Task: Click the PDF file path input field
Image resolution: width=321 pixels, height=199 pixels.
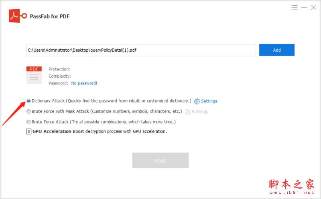Action: [141, 50]
